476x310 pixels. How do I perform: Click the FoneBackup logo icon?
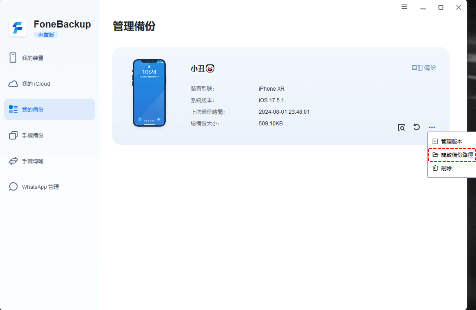(17, 28)
